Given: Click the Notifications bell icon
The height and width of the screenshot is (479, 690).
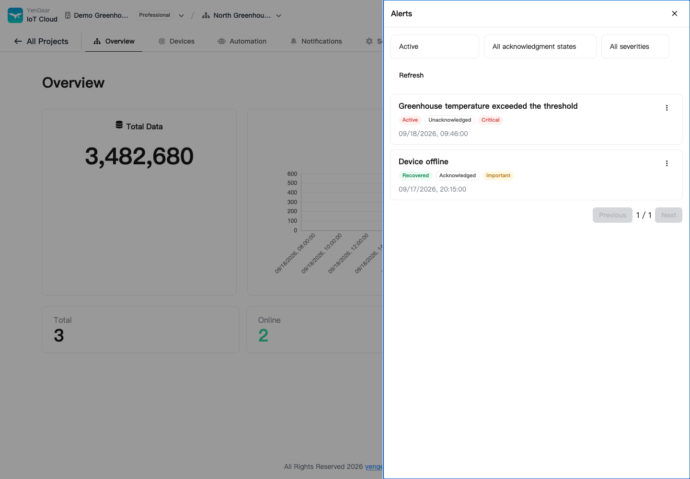Looking at the screenshot, I should 294,41.
